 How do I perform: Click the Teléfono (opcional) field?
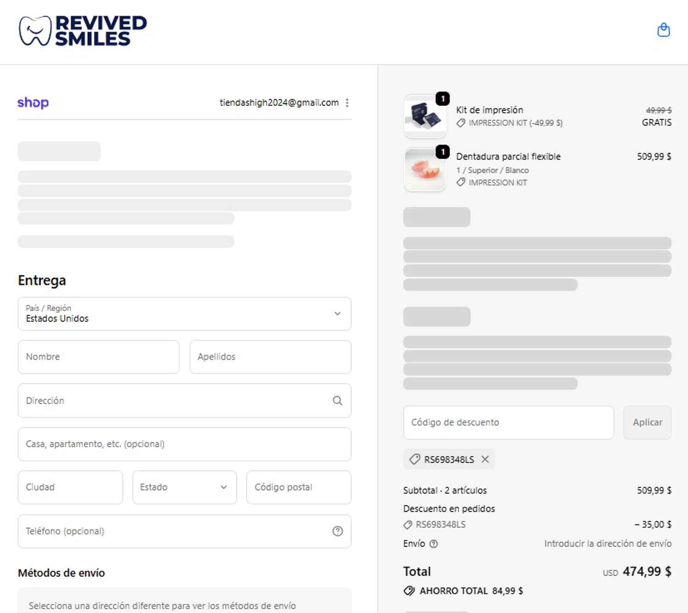pyautogui.click(x=184, y=531)
